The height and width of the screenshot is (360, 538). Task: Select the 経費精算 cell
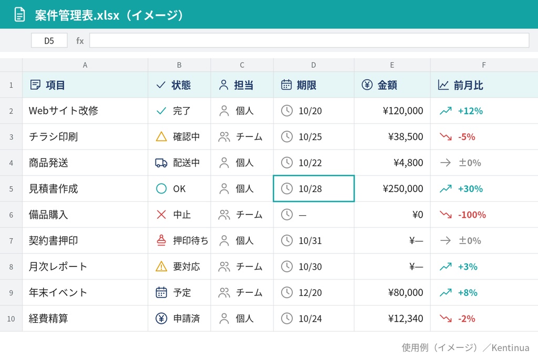point(85,319)
